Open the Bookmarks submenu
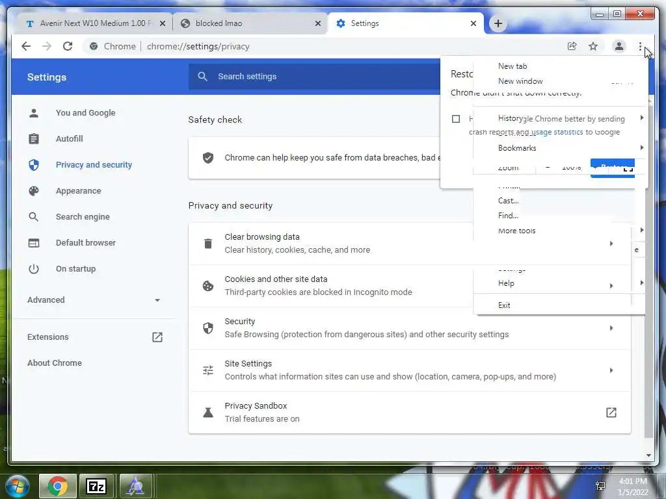Viewport: 666px width, 499px height. click(x=517, y=148)
